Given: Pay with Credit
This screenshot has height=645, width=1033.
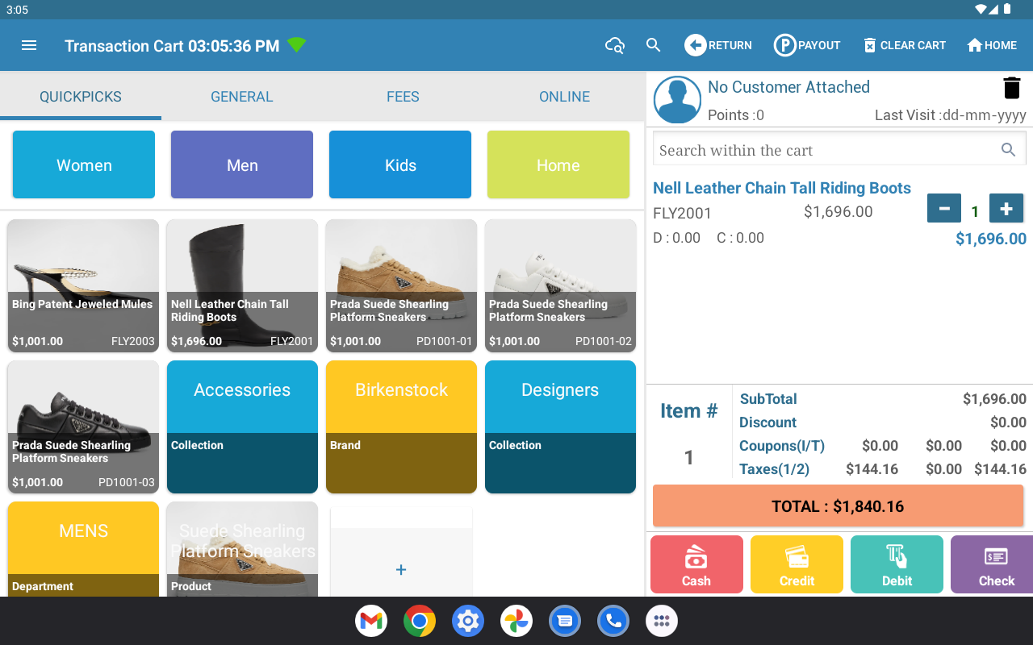Looking at the screenshot, I should pyautogui.click(x=797, y=564).
